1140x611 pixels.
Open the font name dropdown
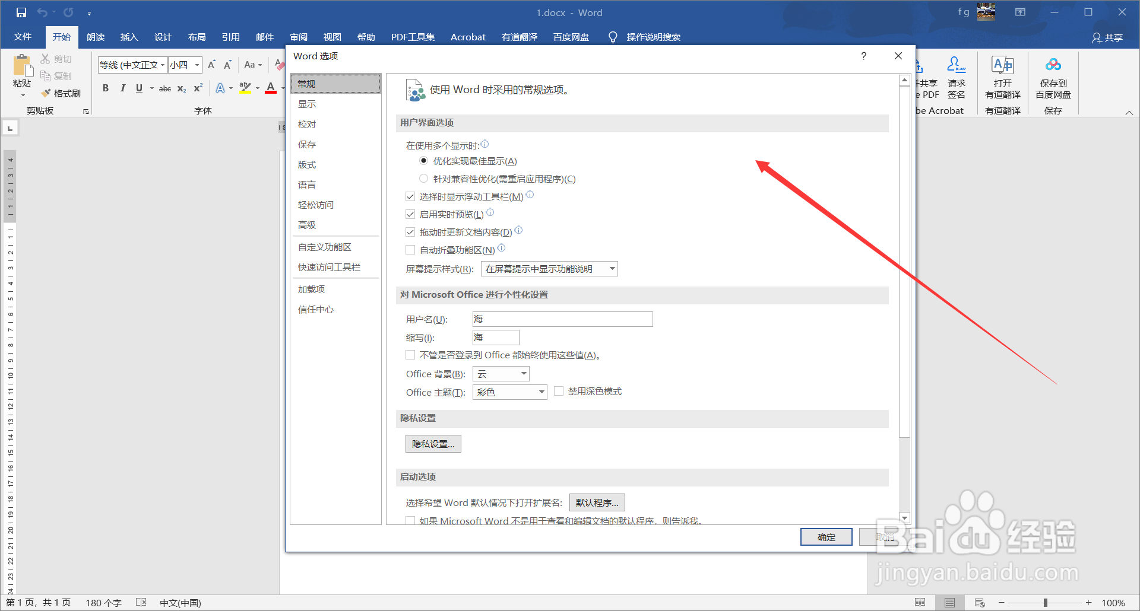(163, 65)
